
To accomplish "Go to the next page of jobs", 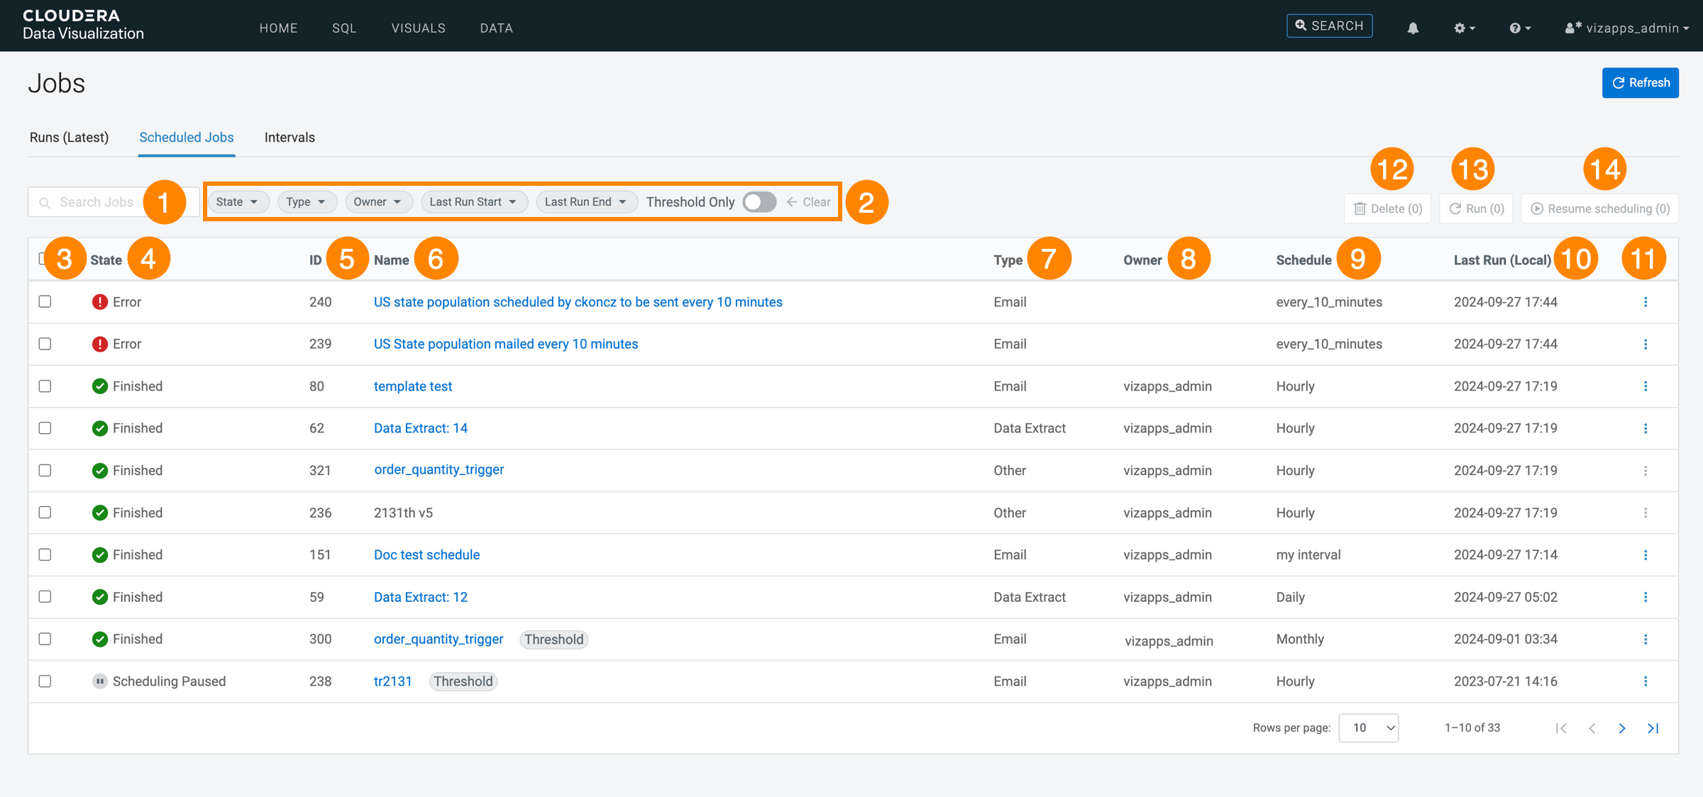I will 1622,728.
